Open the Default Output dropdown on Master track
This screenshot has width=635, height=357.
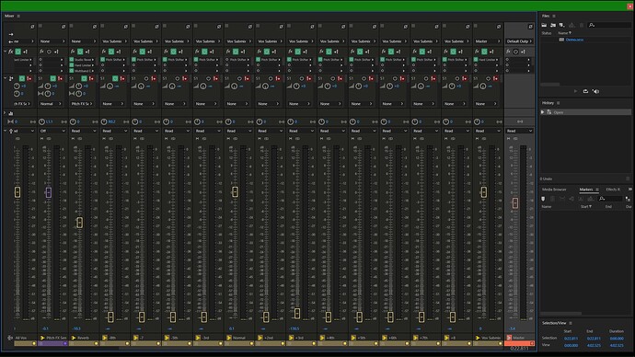click(x=520, y=41)
